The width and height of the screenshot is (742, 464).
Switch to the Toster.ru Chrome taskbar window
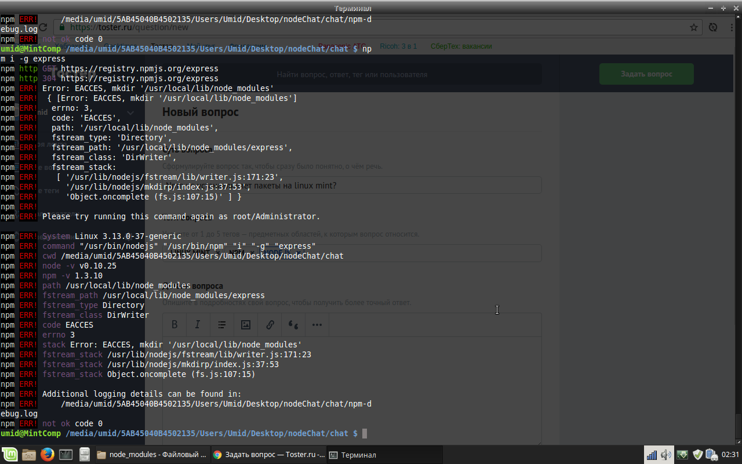coord(268,455)
